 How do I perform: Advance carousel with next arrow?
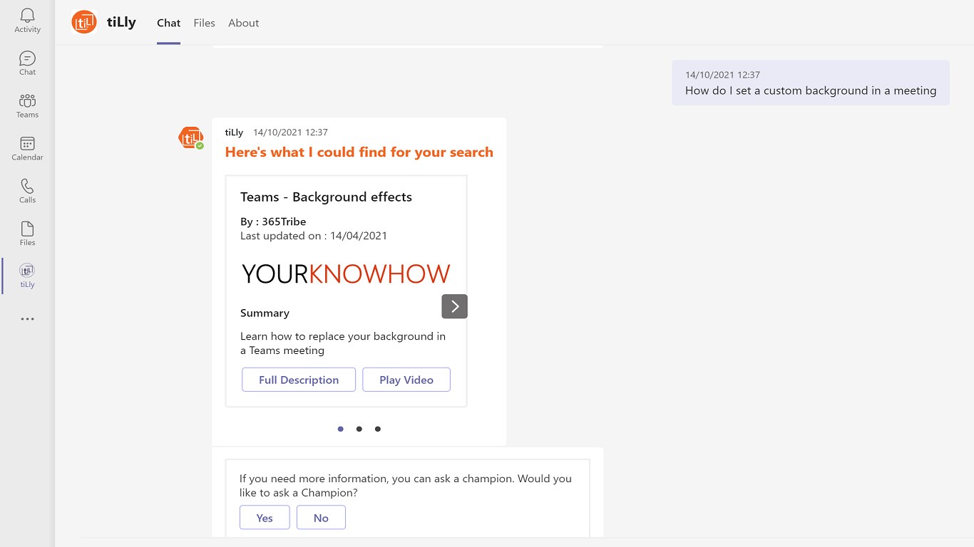[455, 306]
